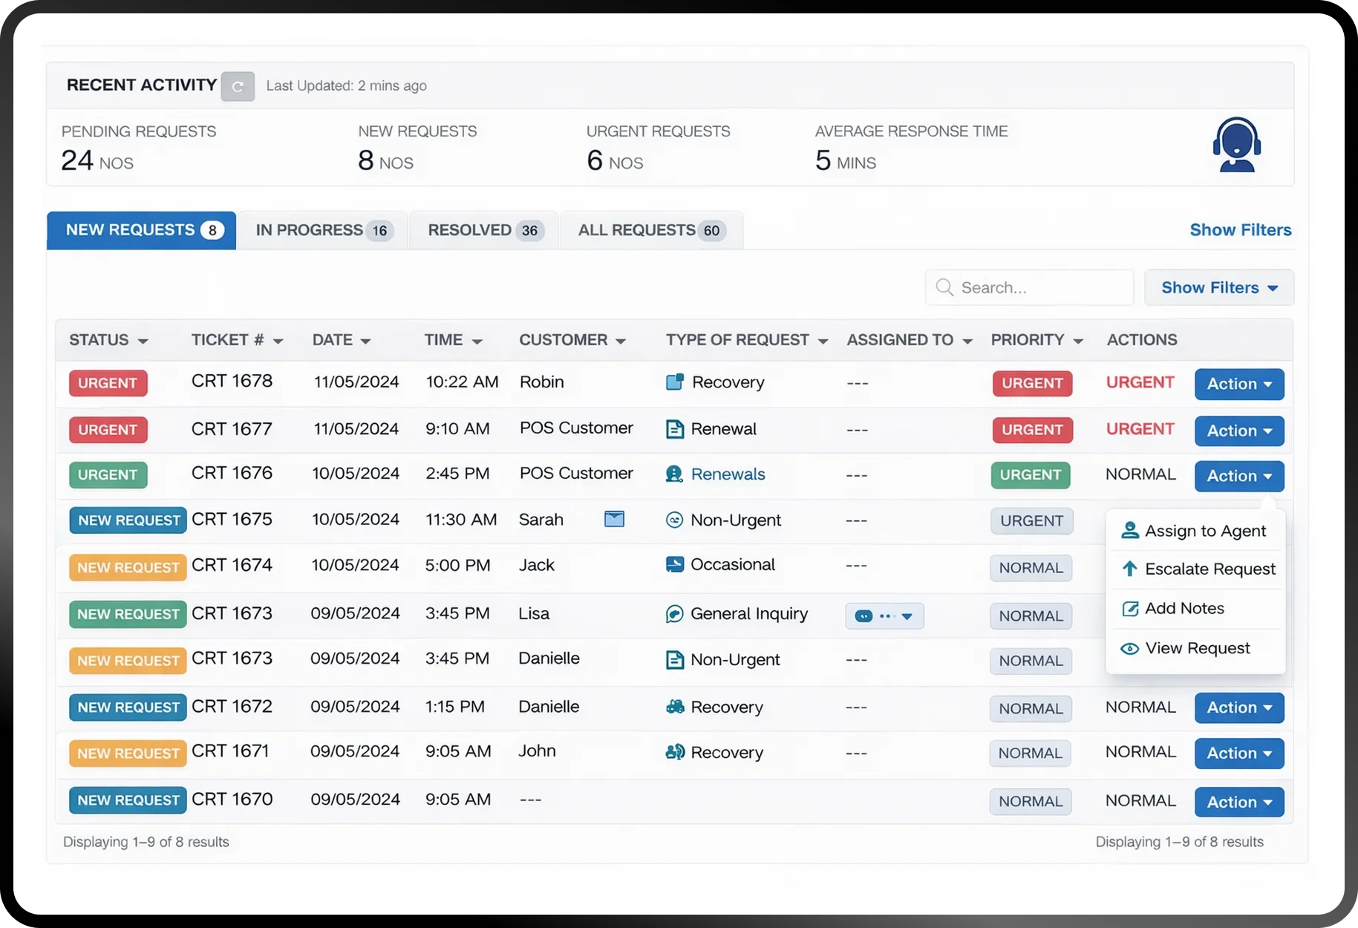
Task: Click the Recovery icon in CRT 1678 row
Action: coord(675,382)
